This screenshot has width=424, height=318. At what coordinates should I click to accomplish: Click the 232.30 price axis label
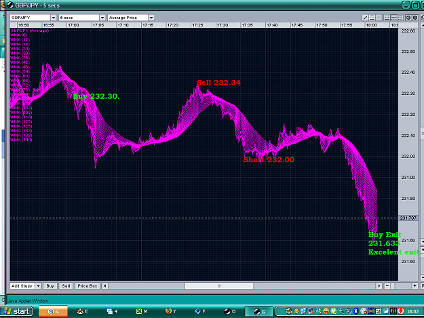pos(408,93)
